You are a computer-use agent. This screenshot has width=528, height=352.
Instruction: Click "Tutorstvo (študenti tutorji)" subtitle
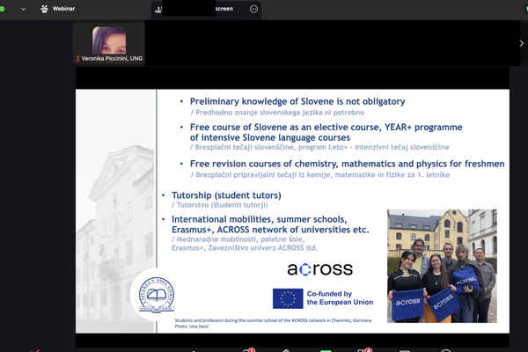tap(220, 205)
